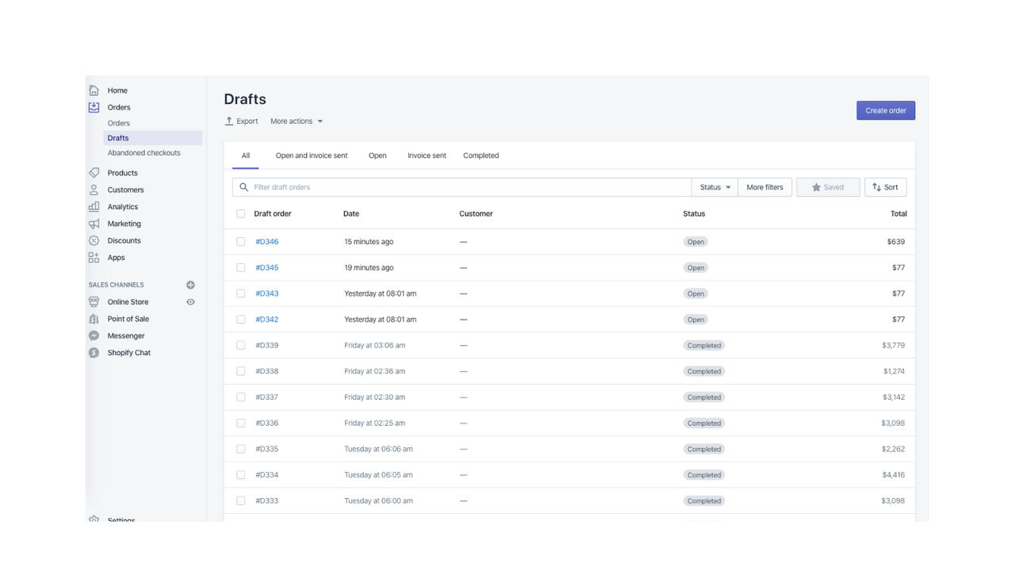Open the More actions dropdown
Viewport: 1015px width, 571px height.
point(295,121)
